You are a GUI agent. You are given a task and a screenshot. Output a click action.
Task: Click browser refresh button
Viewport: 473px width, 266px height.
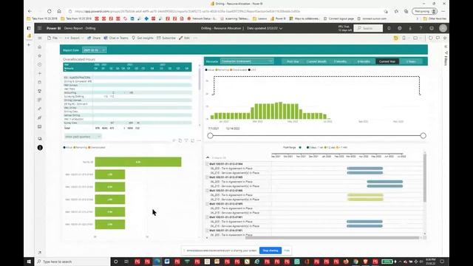pyautogui.click(x=50, y=11)
